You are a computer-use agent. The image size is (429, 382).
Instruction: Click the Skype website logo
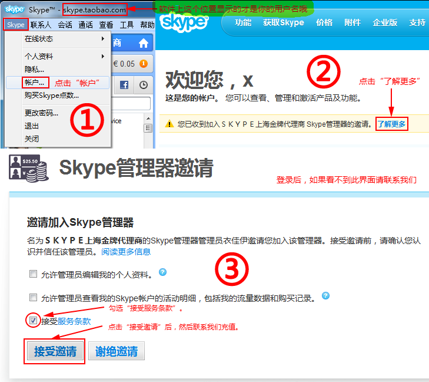pyautogui.click(x=184, y=22)
